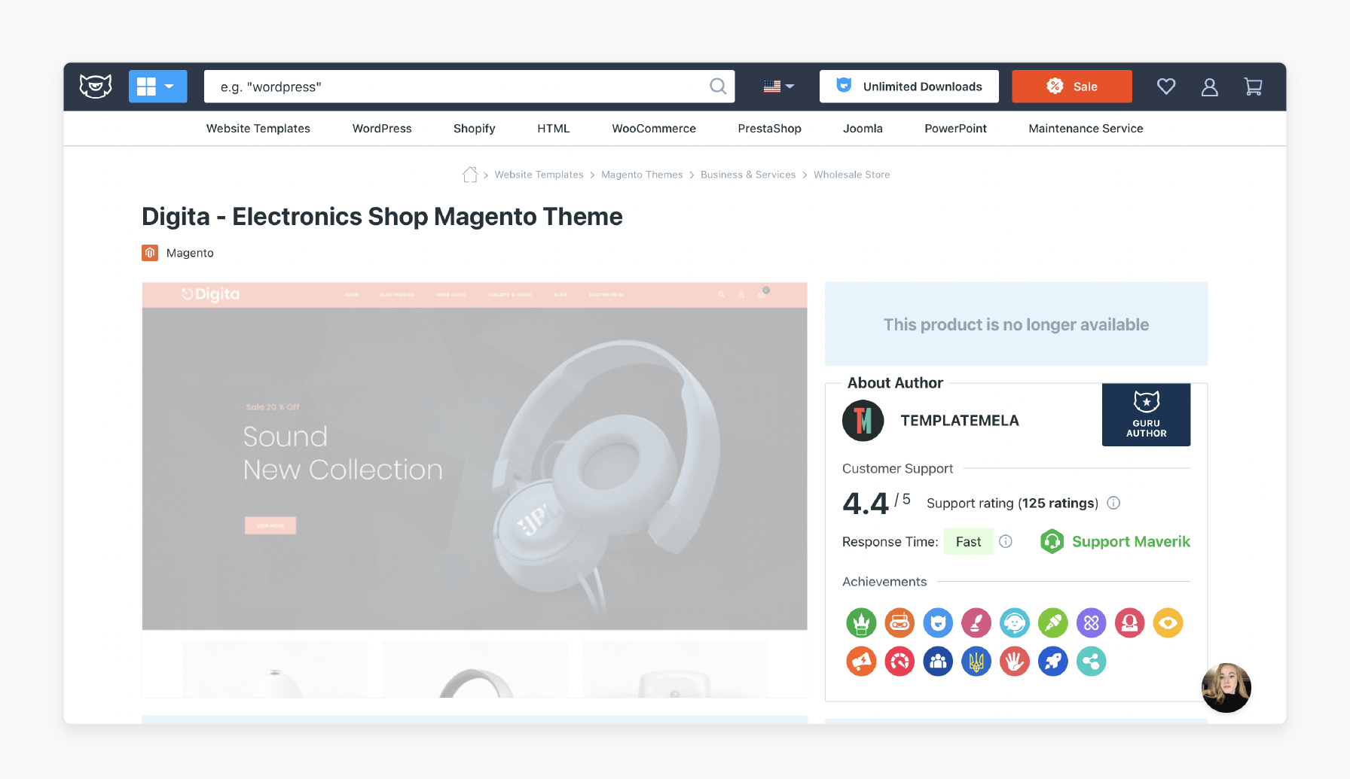Screen dimensions: 1350x779
Task: Open the WordPress menu item
Action: [x=382, y=129]
